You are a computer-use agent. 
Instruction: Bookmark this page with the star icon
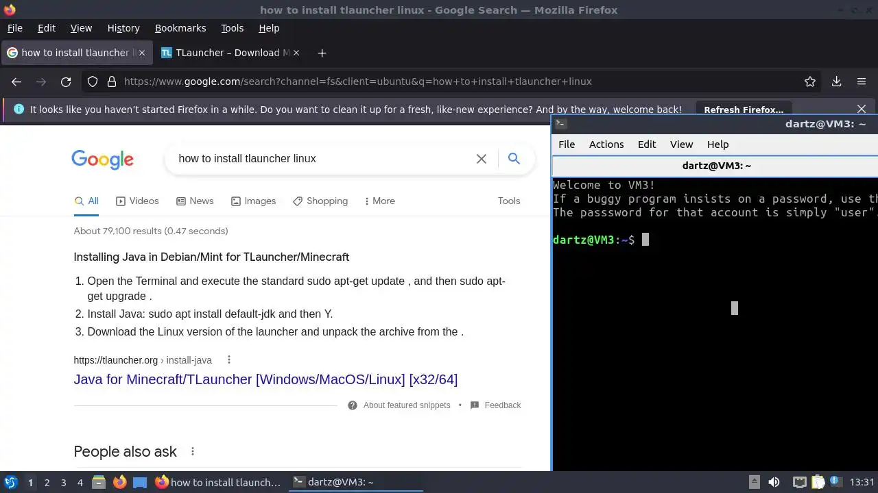coord(810,81)
